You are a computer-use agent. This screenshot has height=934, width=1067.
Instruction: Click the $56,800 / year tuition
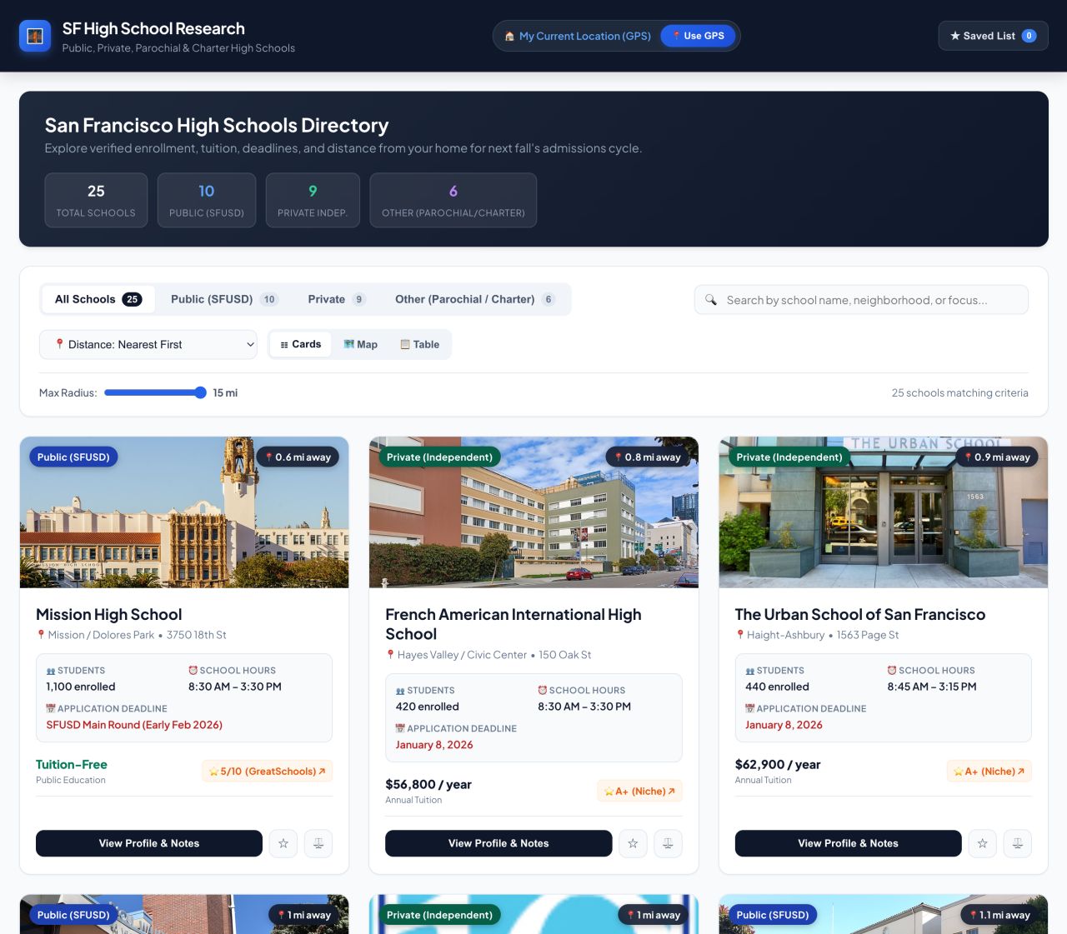click(x=428, y=785)
